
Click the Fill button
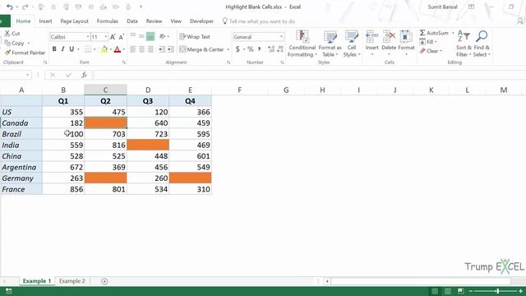click(x=427, y=42)
